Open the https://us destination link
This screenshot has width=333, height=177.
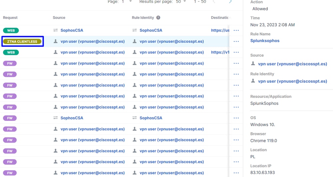tap(220, 30)
